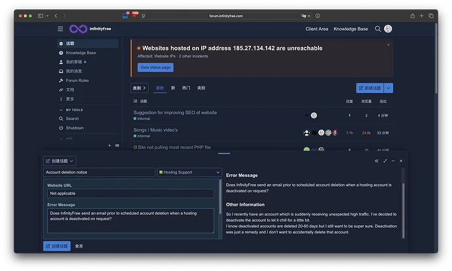Switch to the 最新 latest tab
The height and width of the screenshot is (271, 452).
click(160, 88)
